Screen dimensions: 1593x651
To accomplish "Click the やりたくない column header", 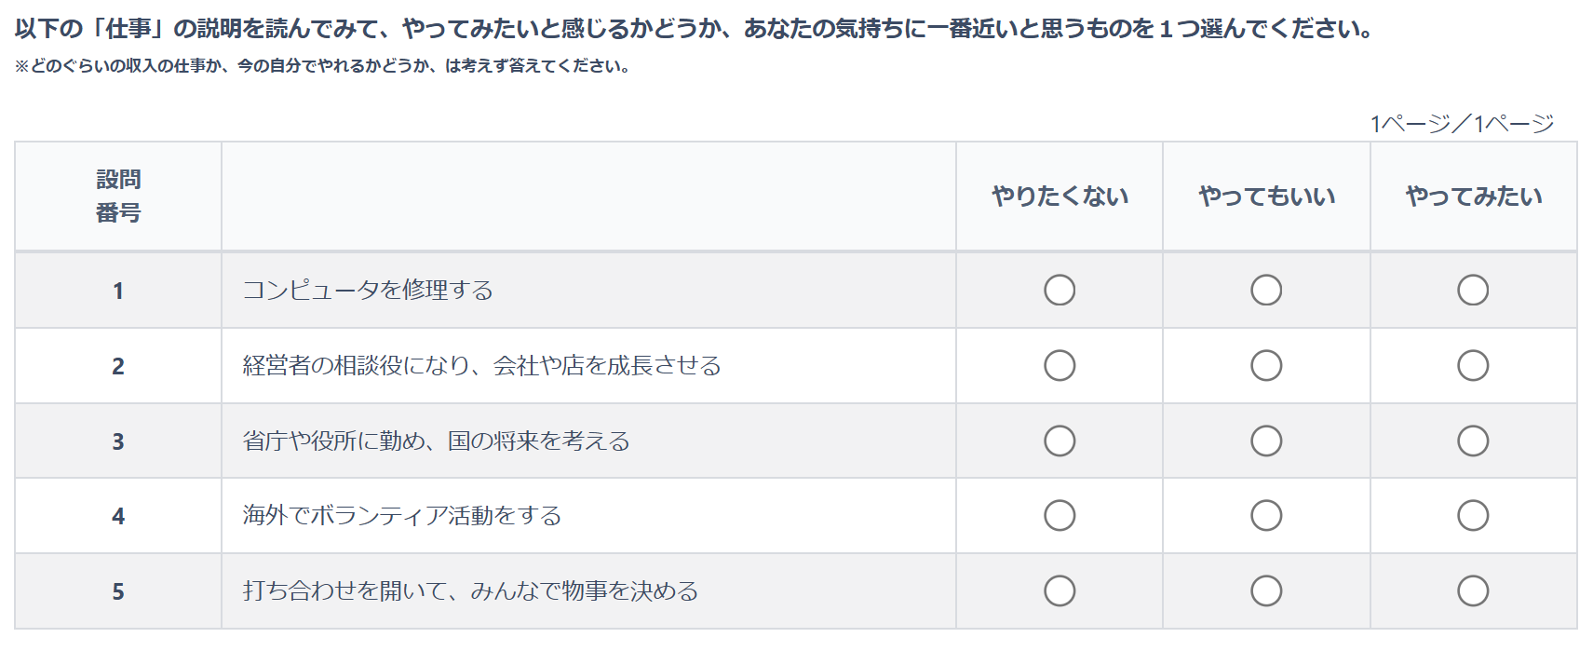I will coord(1060,196).
